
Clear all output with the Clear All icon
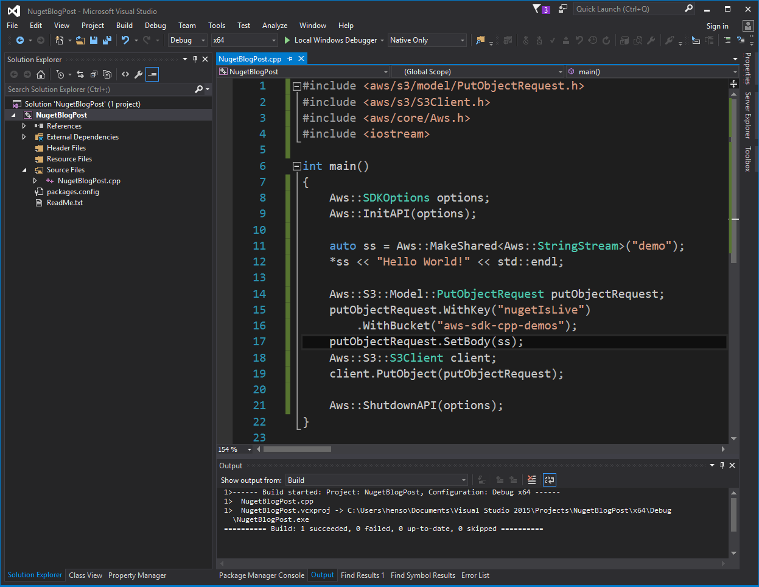[531, 480]
